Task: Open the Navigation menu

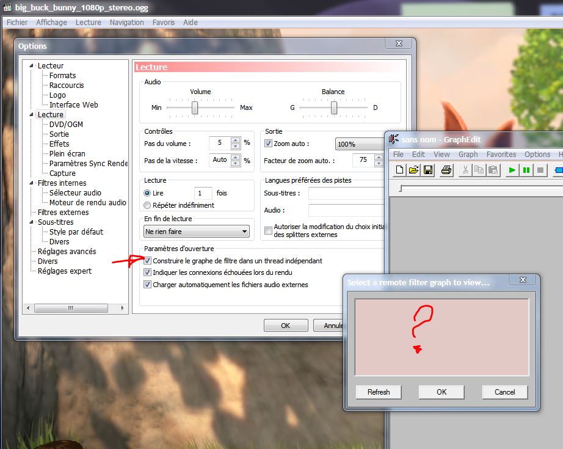Action: [x=127, y=22]
